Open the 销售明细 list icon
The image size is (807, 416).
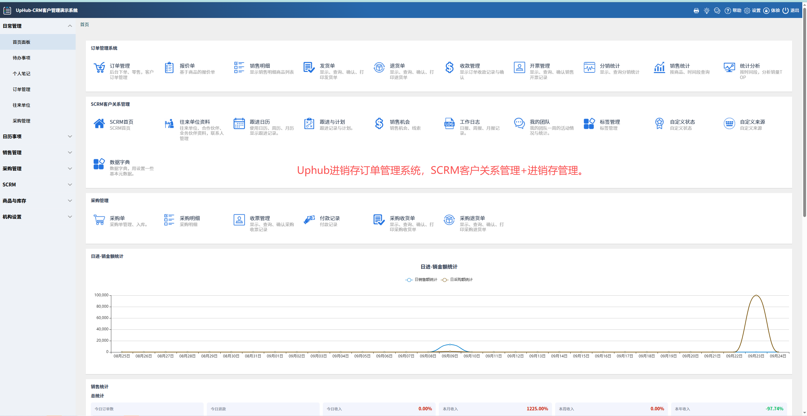click(x=239, y=67)
